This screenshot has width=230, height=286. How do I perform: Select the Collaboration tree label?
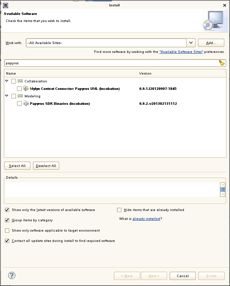[x=36, y=81]
